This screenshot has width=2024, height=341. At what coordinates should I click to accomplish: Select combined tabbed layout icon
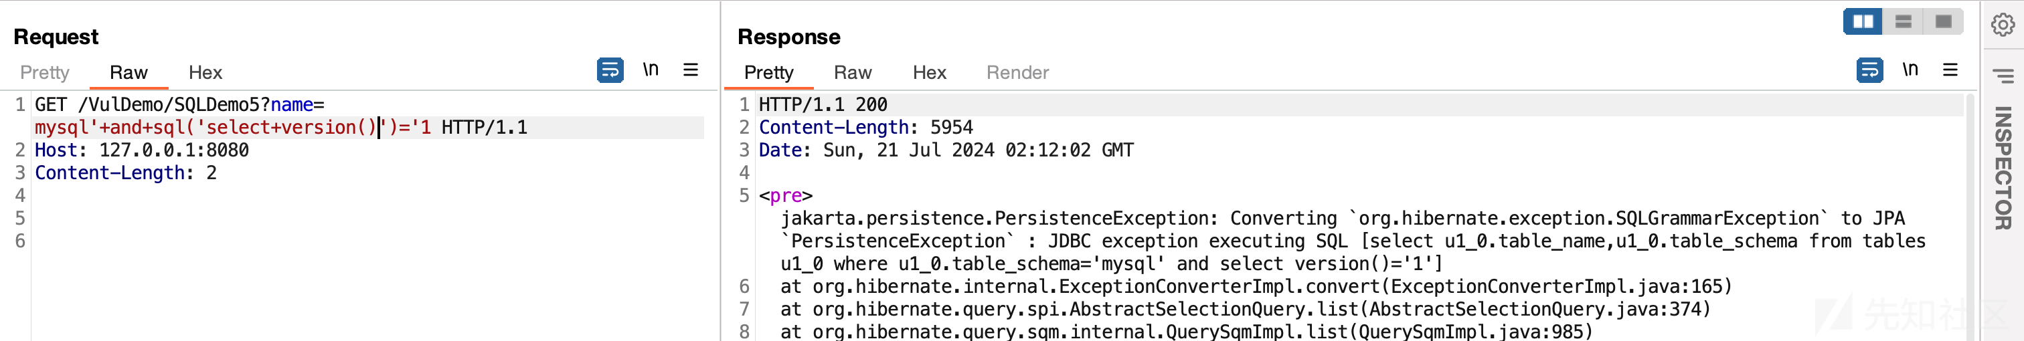point(1943,21)
